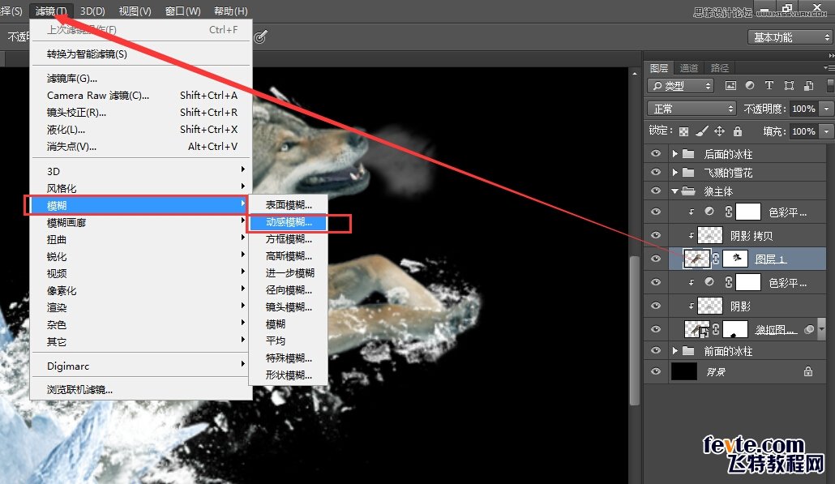Filter layers by type layer T icon
The width and height of the screenshot is (835, 484).
tap(769, 85)
